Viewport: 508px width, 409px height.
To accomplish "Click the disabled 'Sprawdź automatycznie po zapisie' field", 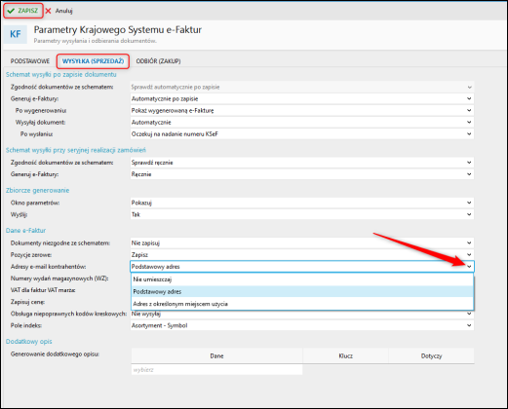I will coord(302,87).
